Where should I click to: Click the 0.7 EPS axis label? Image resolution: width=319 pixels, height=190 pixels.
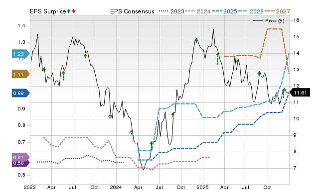coord(21,142)
